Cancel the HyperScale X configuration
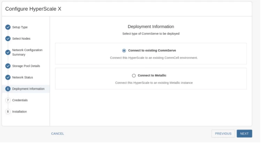Viewport: 261px width, 144px height. 58,134
